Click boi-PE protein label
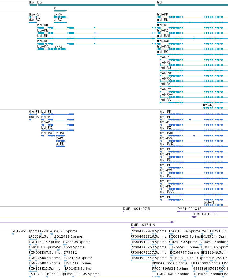 pyautogui.click(x=47, y=117)
